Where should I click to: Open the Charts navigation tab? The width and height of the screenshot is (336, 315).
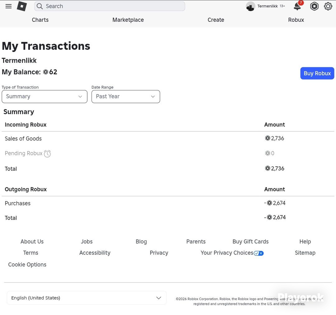coord(40,20)
